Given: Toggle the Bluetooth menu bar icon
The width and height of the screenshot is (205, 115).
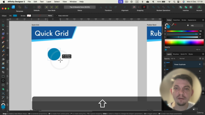Looking at the screenshot, I should click(x=143, y=2).
